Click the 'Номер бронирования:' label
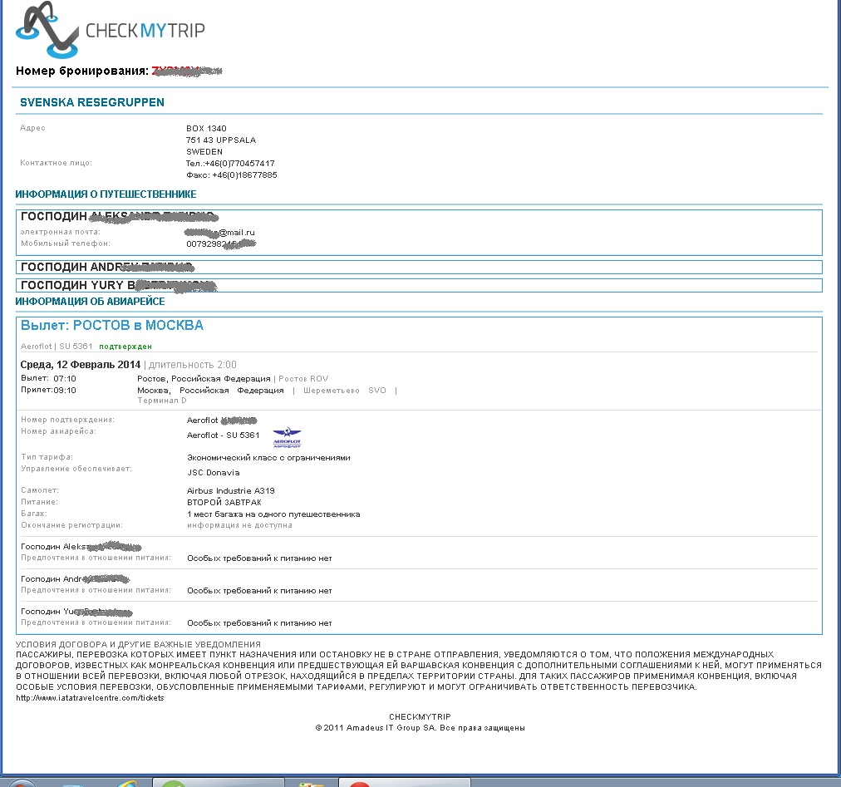This screenshot has height=787, width=841. click(x=82, y=71)
